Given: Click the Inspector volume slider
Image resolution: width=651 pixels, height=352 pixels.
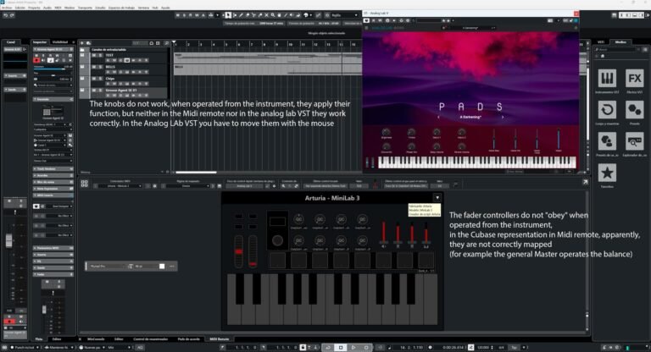Looking at the screenshot, I should [49, 69].
